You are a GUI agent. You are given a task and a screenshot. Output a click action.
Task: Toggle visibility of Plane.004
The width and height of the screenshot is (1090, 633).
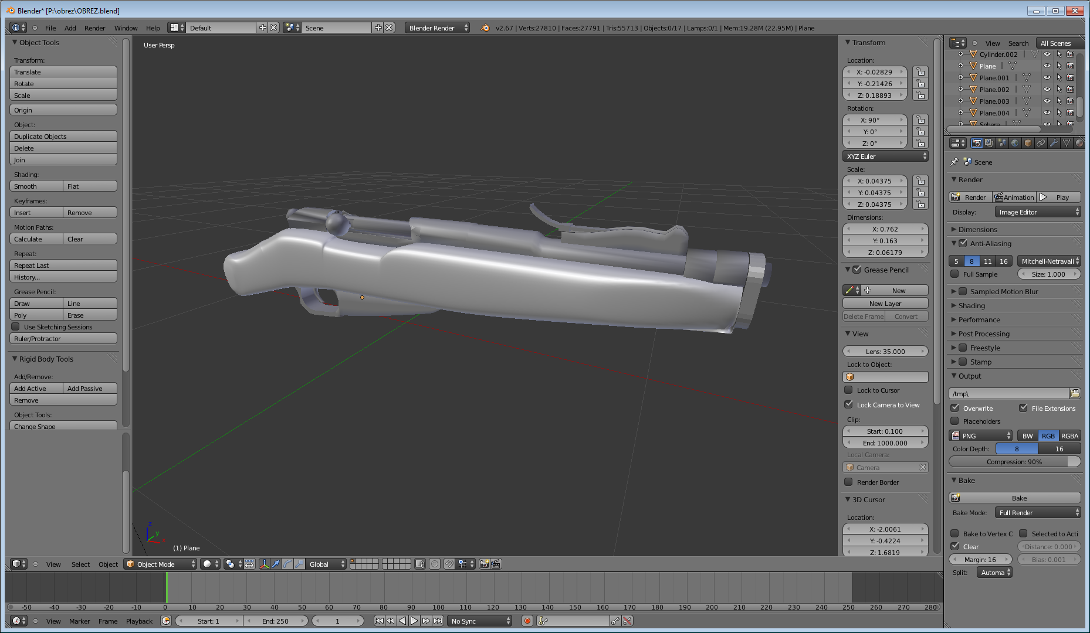(x=1047, y=113)
